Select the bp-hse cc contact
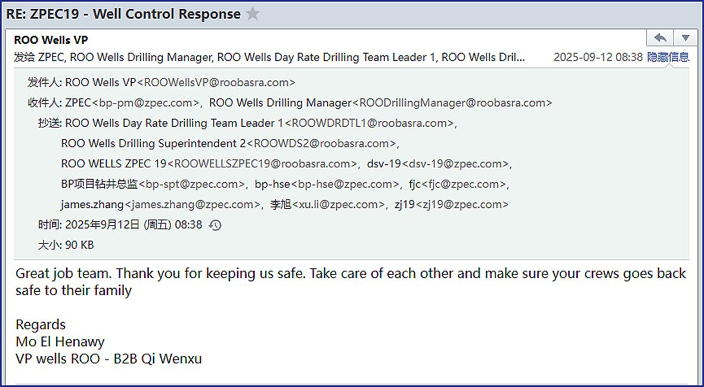Viewport: 704px width, 387px height. point(327,184)
